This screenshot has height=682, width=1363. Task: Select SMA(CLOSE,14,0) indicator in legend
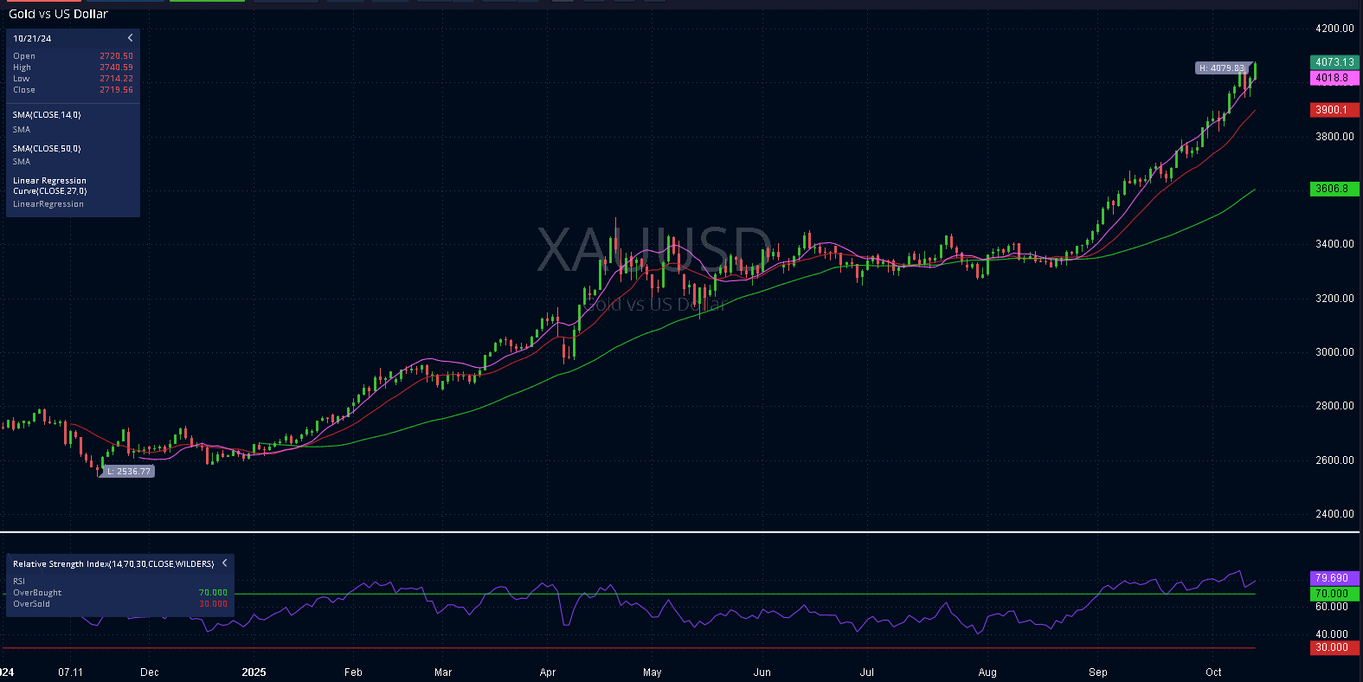click(47, 115)
